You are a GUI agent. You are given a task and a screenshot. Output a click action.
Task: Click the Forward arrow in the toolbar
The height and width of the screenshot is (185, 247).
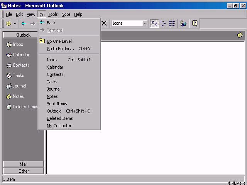pyautogui.click(x=33, y=24)
